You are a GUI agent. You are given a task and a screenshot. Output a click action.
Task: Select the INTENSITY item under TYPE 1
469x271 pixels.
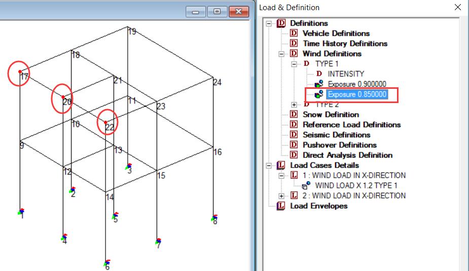tap(346, 74)
